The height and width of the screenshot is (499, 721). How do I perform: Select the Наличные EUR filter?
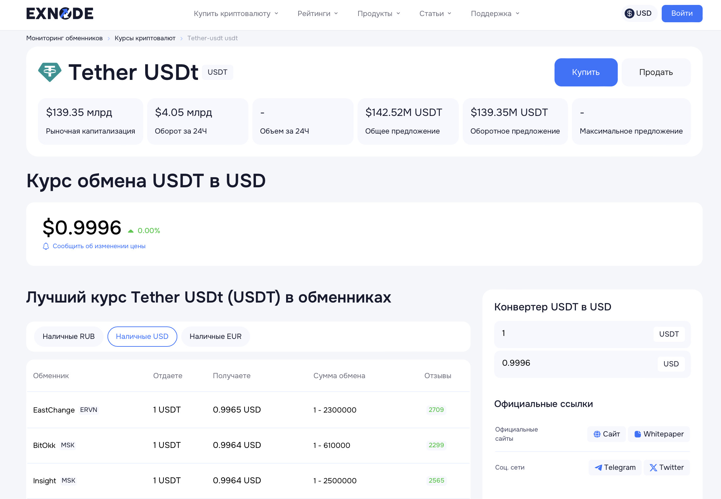(215, 337)
